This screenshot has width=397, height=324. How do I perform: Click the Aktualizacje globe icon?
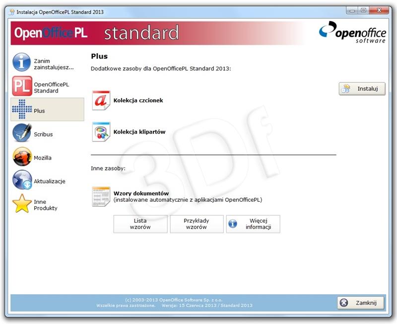point(22,180)
